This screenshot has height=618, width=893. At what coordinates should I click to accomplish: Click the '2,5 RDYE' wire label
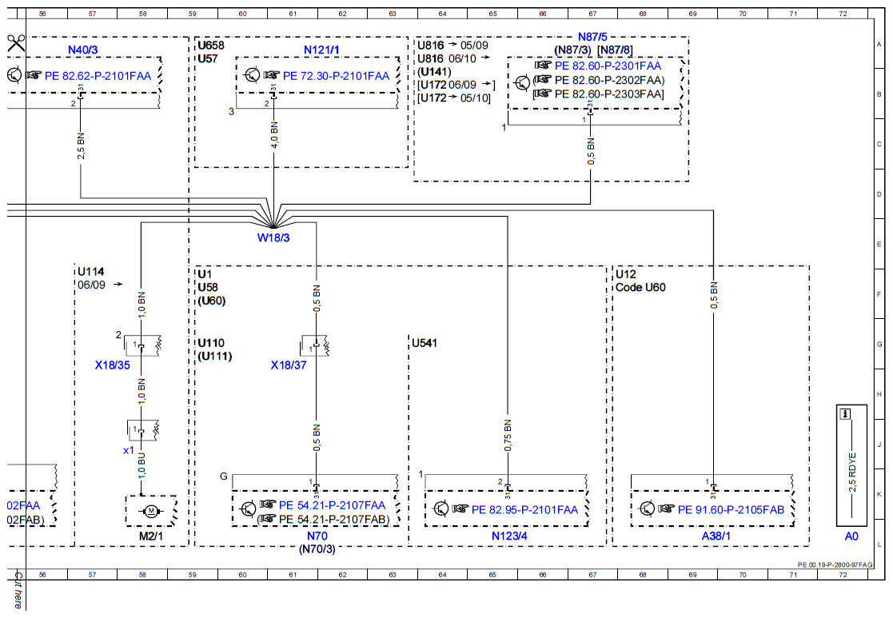852,472
